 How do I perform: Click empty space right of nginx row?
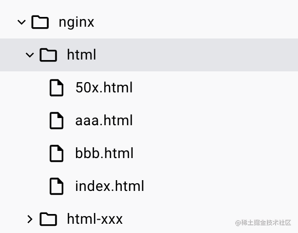(x=196, y=22)
